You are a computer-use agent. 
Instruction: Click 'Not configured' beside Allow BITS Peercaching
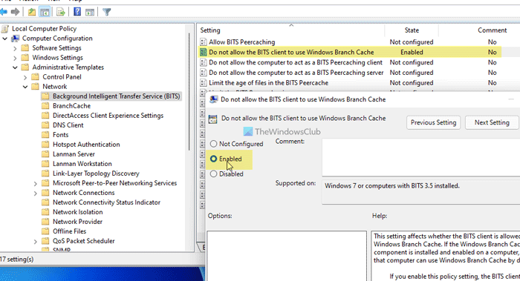[412, 42]
